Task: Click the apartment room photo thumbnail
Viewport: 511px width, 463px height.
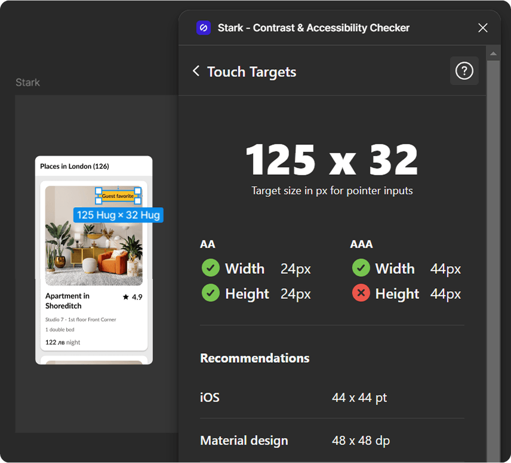Action: point(94,251)
